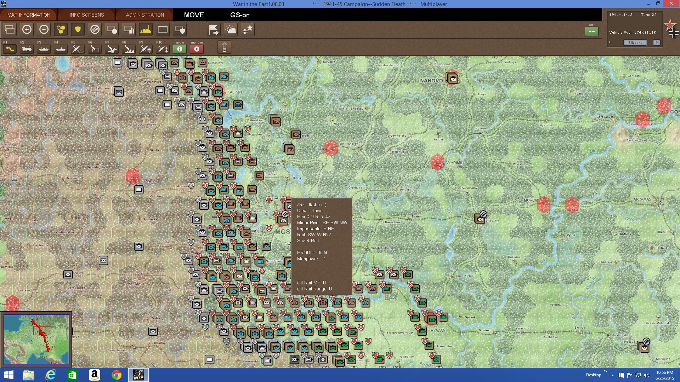Activate the F9 air transport mode
The image size is (680, 382).
[x=146, y=49]
